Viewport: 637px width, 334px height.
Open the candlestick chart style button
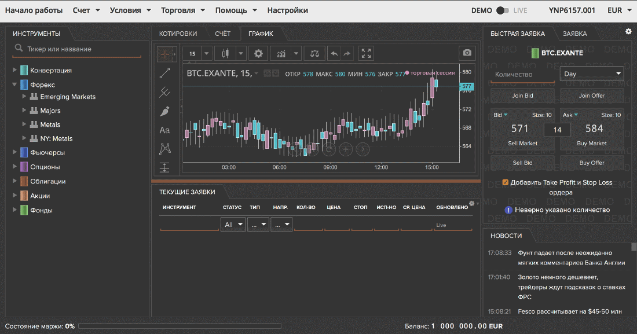click(x=225, y=53)
